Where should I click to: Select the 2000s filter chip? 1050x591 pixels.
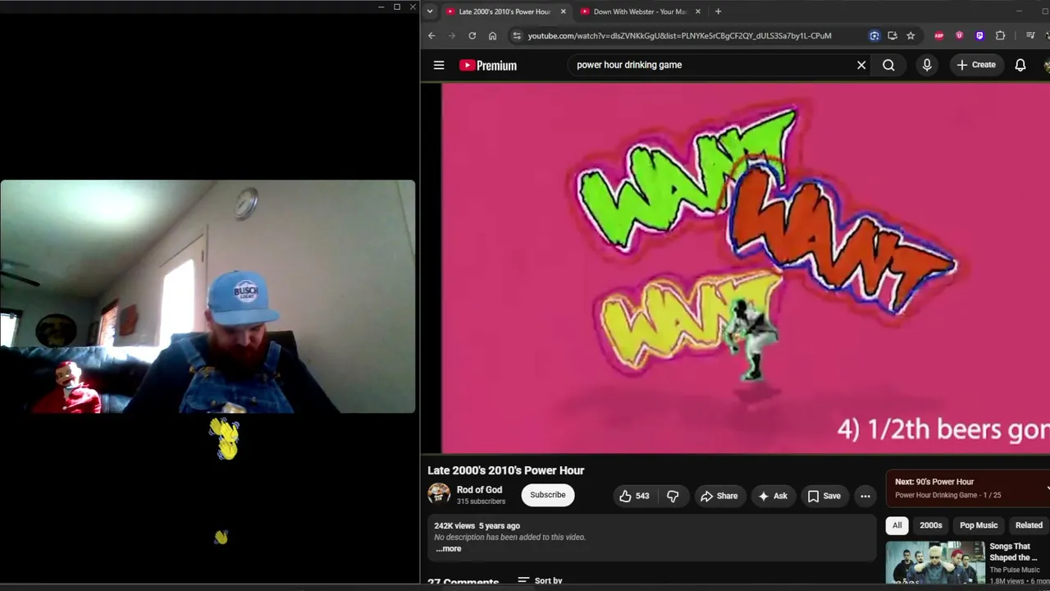coord(930,525)
